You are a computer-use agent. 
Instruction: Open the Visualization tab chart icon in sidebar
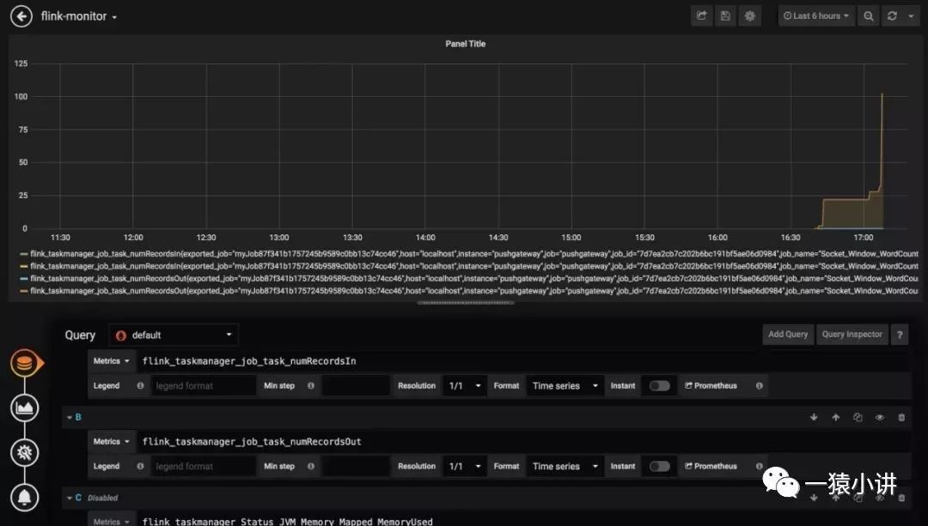pyautogui.click(x=25, y=408)
